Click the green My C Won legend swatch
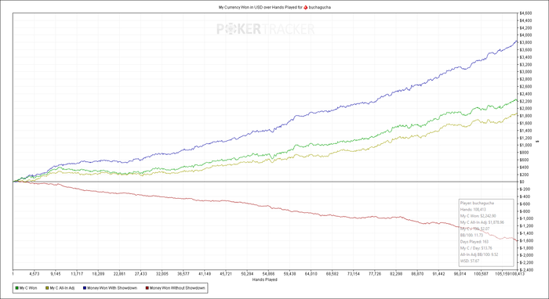This screenshot has width=549, height=299. coord(16,288)
